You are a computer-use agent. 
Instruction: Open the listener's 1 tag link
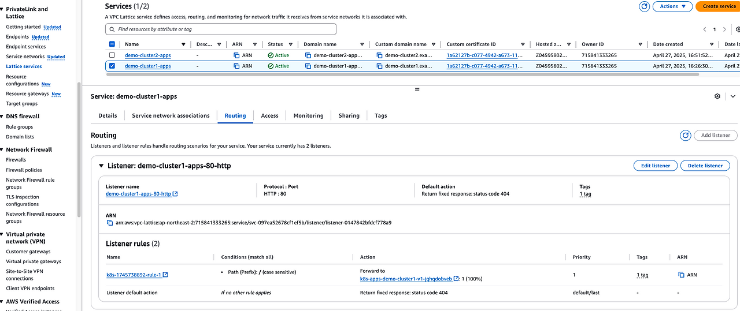585,194
